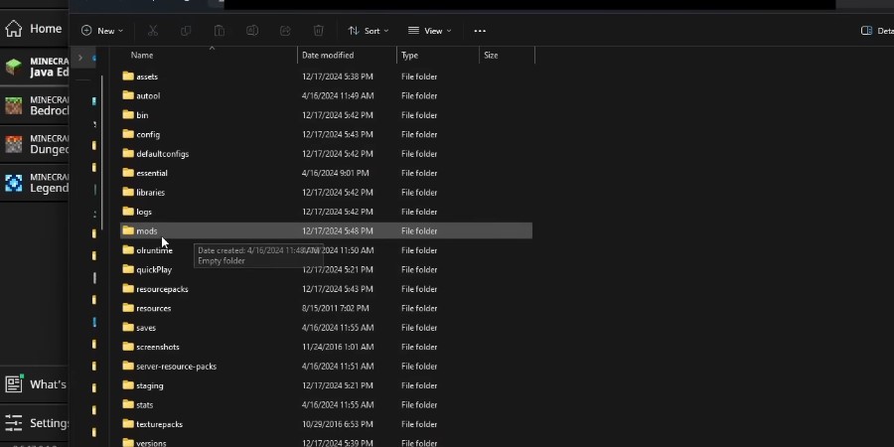This screenshot has height=447, width=894.
Task: Click the 11/24/2016 1:01 AM date cell
Action: pos(338,347)
